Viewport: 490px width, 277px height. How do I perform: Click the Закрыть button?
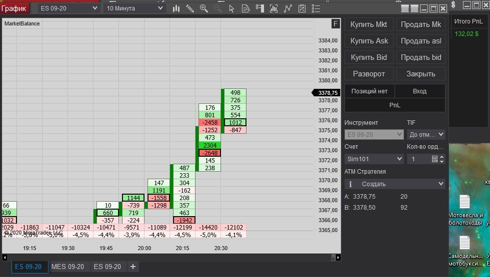420,74
